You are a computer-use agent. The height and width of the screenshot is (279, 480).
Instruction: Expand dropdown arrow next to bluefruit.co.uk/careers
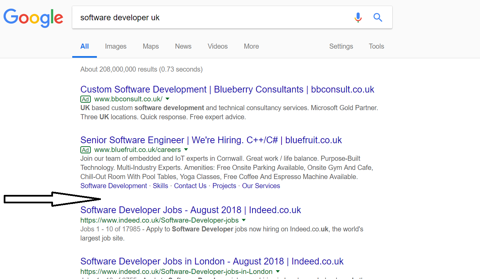(x=186, y=149)
